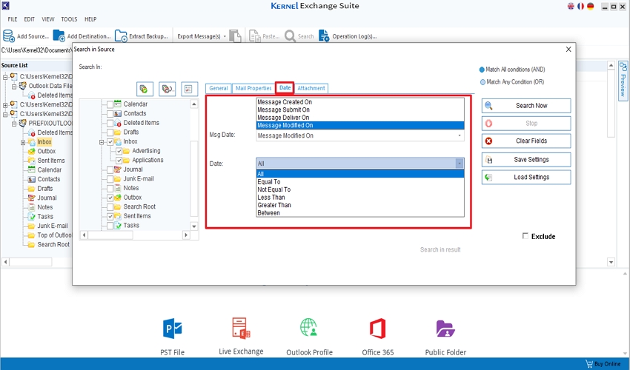Click the Buy Online cart icon
The width and height of the screenshot is (630, 370).
coord(589,364)
